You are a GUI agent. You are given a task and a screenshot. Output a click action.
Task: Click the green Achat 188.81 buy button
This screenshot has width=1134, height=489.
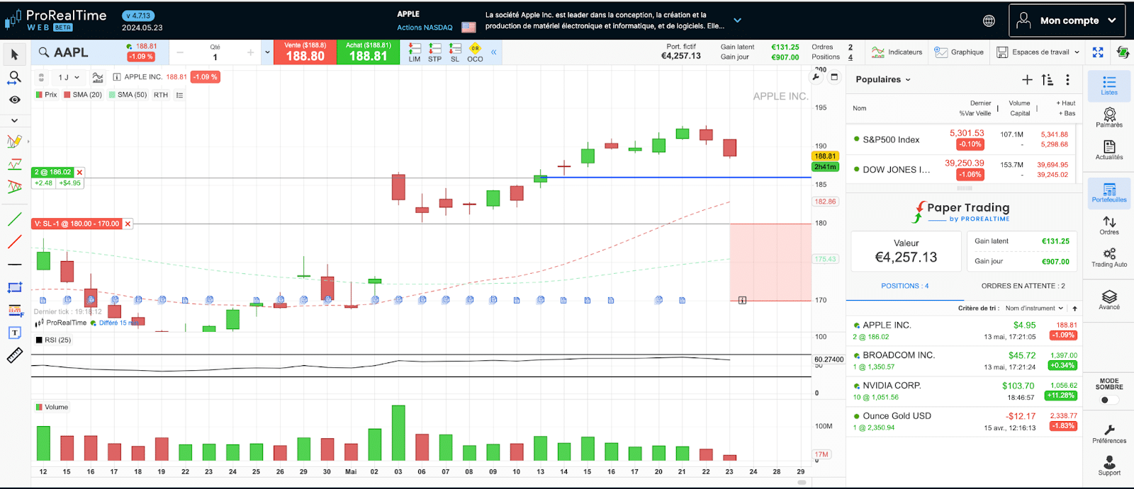[368, 52]
